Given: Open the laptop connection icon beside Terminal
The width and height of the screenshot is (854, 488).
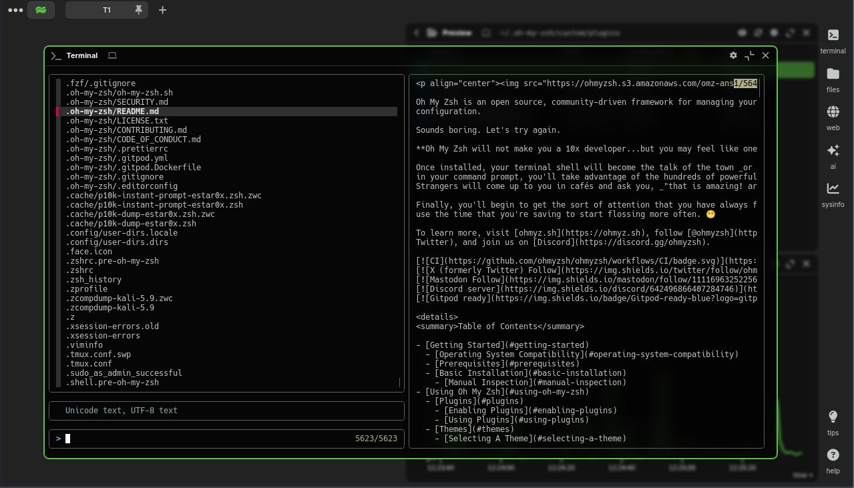Looking at the screenshot, I should tap(112, 55).
